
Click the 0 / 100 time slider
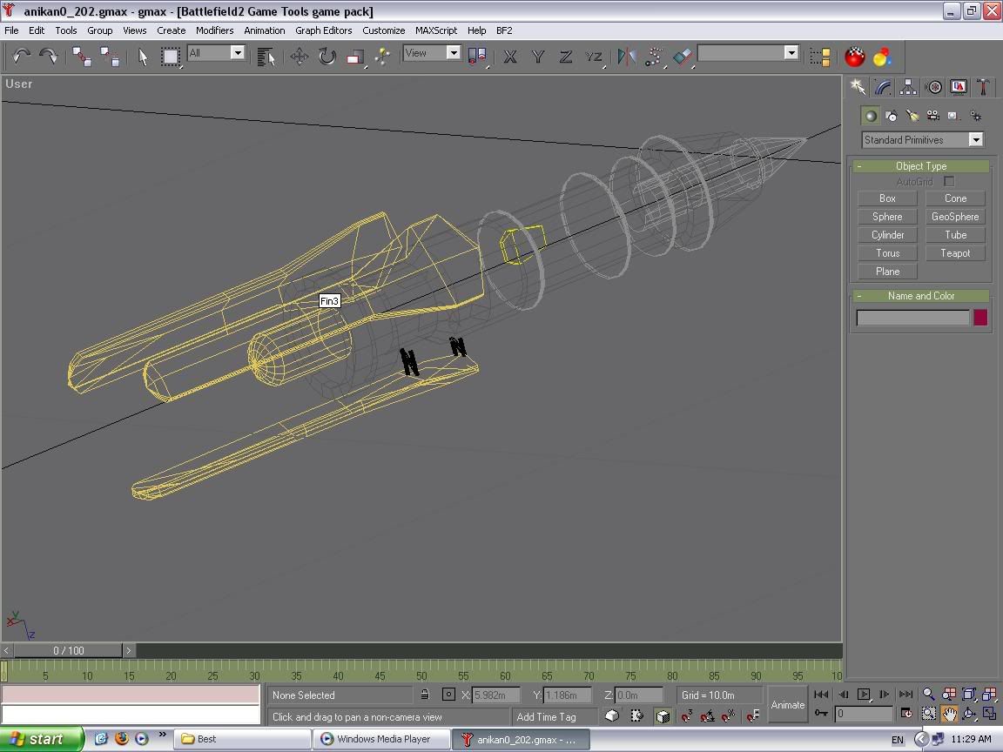click(69, 650)
